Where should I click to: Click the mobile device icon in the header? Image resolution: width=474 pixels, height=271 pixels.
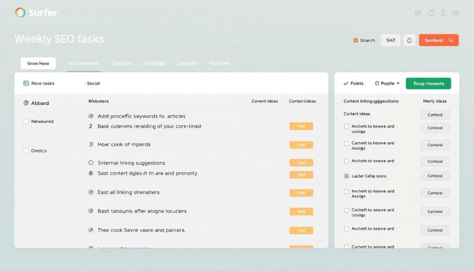(x=443, y=13)
